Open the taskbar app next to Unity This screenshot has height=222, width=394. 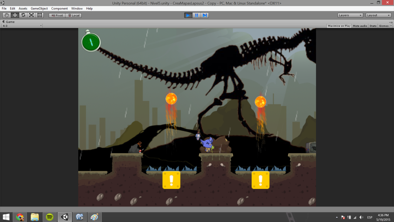pos(79,217)
